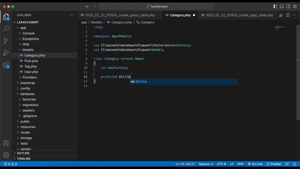300x169 pixels.
Task: Accept the $filla autocomplete suggestion
Action: coord(184,82)
